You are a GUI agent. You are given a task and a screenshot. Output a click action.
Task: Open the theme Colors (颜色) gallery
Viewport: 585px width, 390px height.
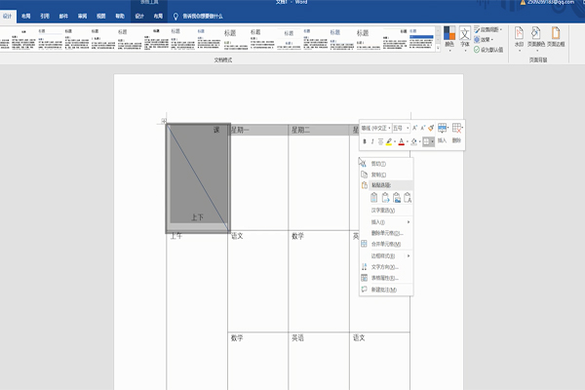click(x=449, y=38)
